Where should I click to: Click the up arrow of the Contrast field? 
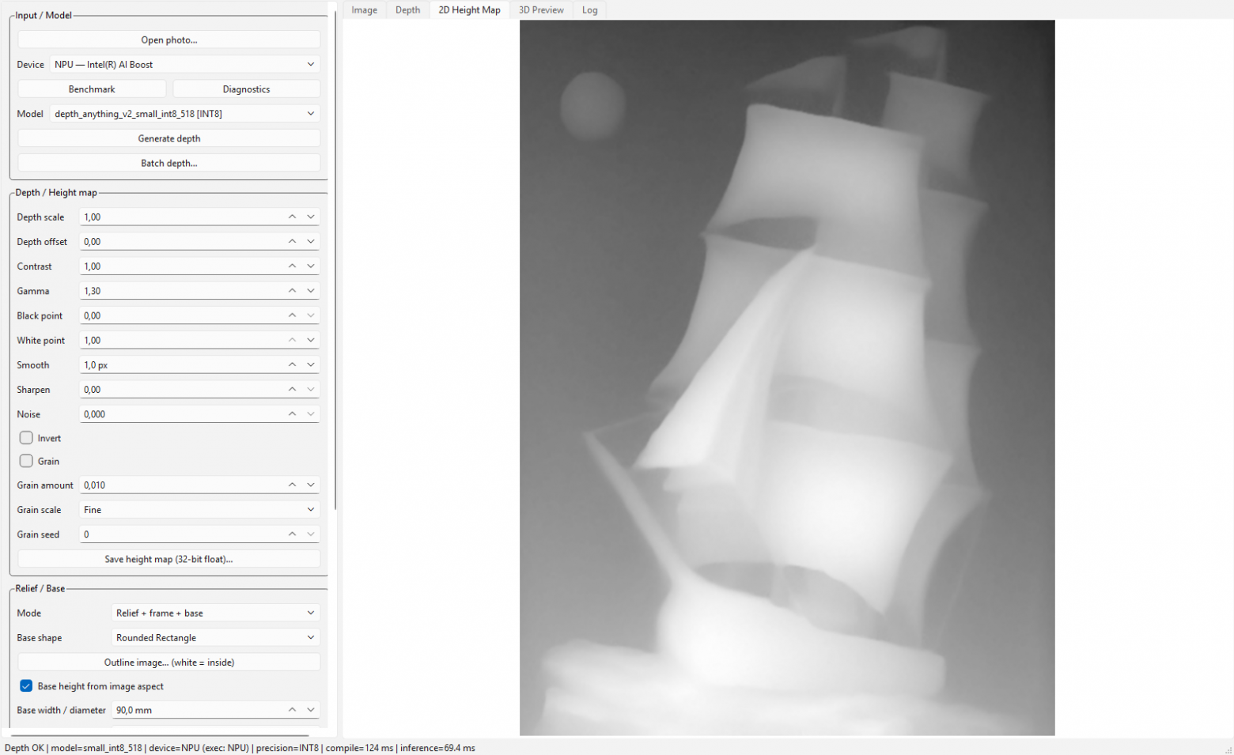292,266
